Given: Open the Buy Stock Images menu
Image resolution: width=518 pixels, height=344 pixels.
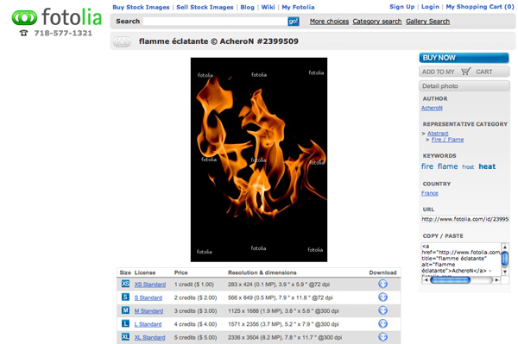Looking at the screenshot, I should 141,7.
